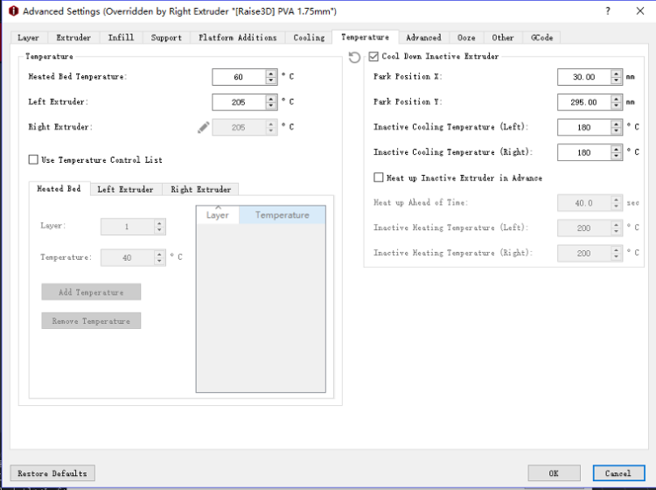
Task: Increase Inactive Cooling Temperature (Left) up arrow
Action: [x=617, y=124]
